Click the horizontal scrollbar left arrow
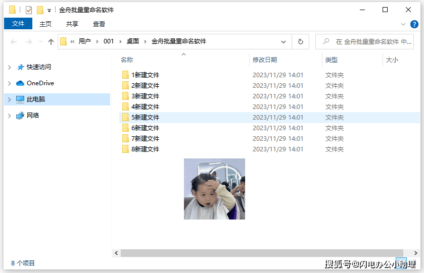The height and width of the screenshot is (273, 424). tap(116, 253)
